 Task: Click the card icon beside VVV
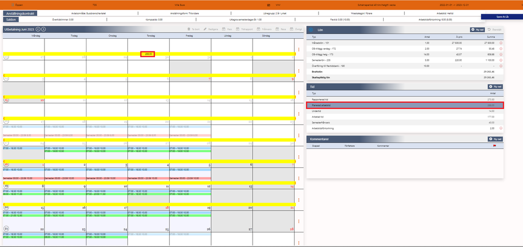pyautogui.click(x=269, y=5)
